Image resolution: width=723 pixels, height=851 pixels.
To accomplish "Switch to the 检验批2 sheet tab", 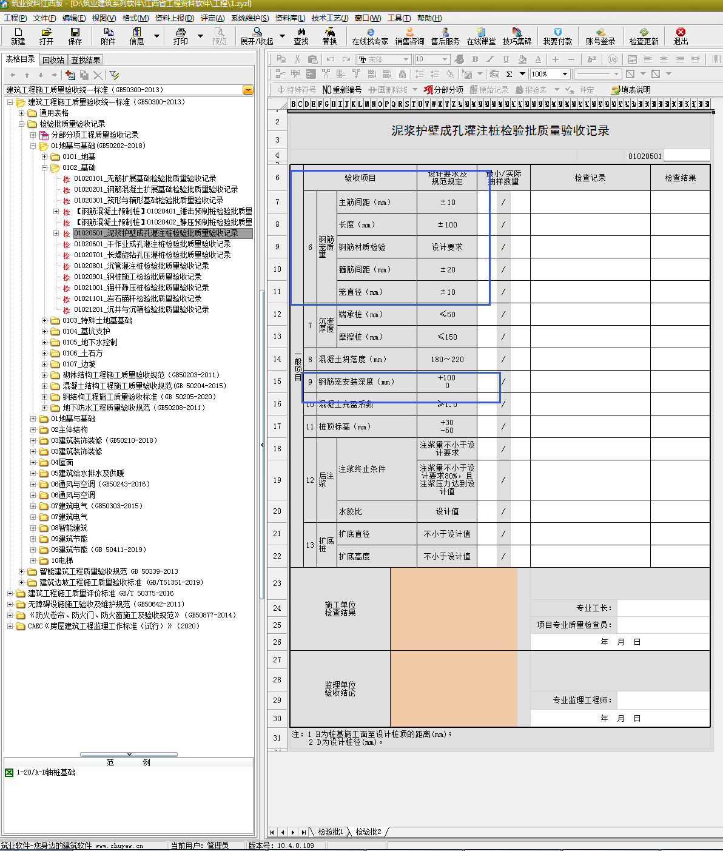I will (x=368, y=832).
